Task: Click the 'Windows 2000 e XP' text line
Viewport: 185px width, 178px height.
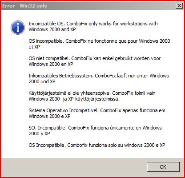Action: pos(49,116)
